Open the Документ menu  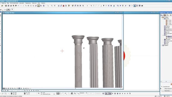[x=22, y=3]
